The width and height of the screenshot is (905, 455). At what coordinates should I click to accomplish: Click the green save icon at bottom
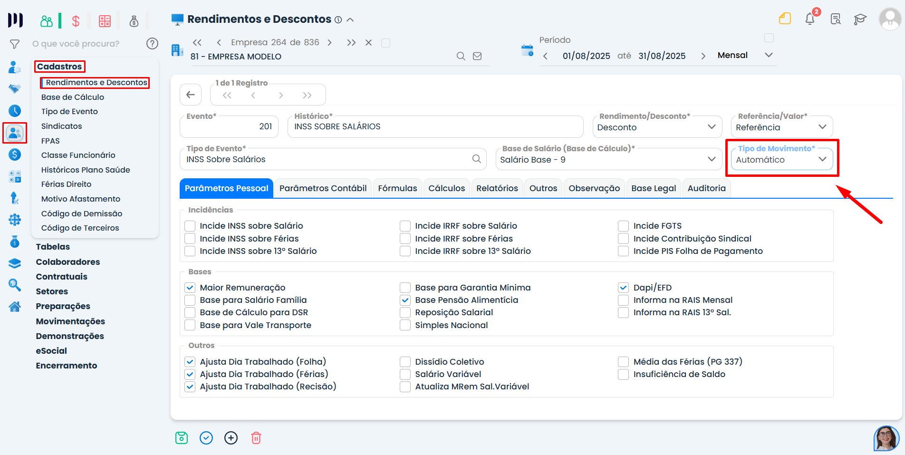click(x=182, y=438)
